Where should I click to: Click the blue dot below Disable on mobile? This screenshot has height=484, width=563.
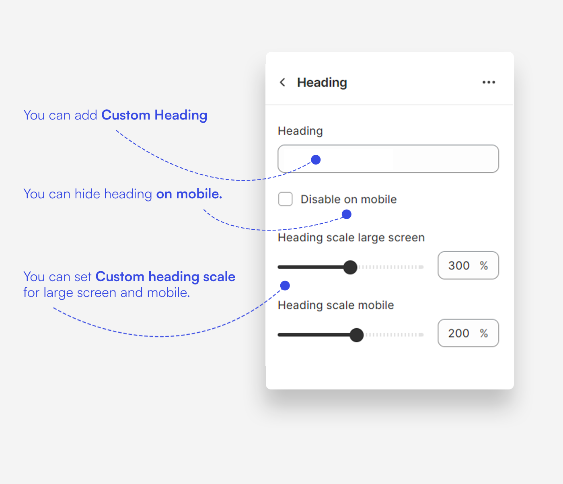click(x=347, y=214)
